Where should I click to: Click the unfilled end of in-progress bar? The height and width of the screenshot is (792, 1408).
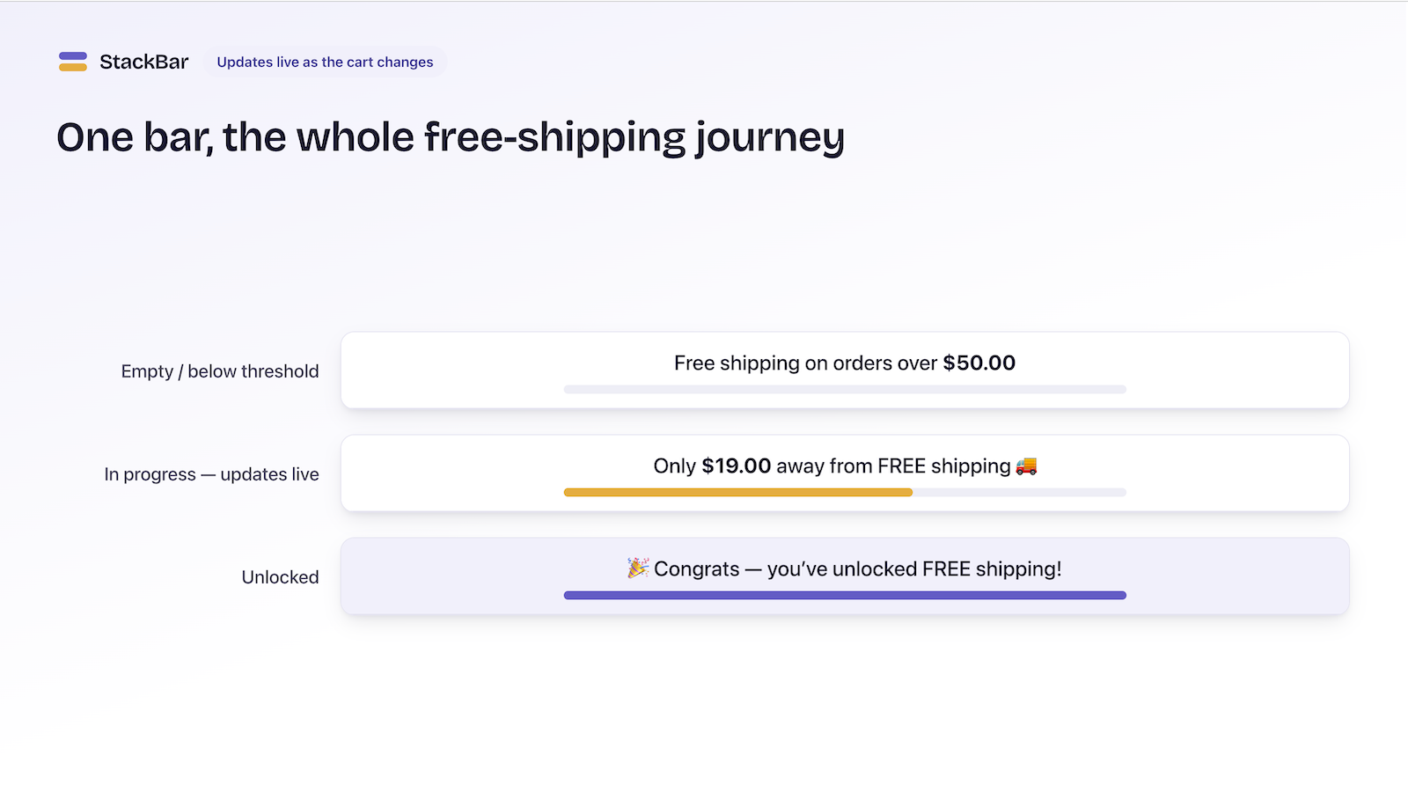tap(1019, 492)
